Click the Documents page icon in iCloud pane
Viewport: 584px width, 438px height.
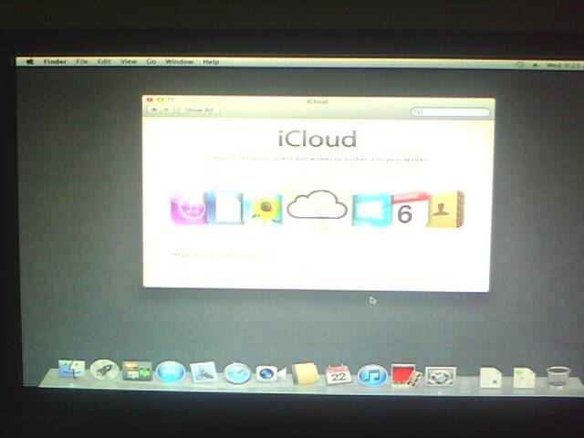[x=224, y=209]
